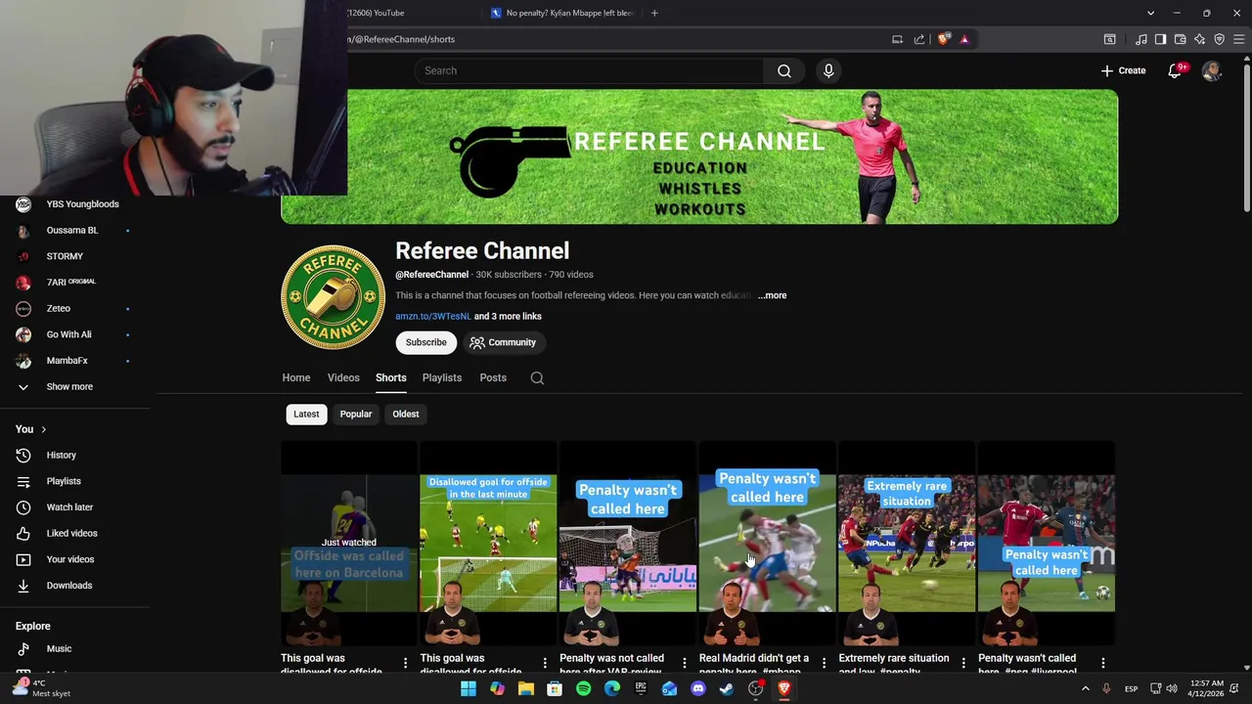Open the options menu for 'Penalty was not called after VAR' short

coord(684,664)
